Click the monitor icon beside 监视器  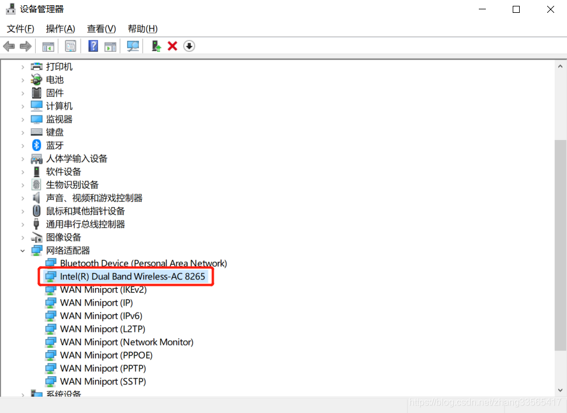[37, 119]
